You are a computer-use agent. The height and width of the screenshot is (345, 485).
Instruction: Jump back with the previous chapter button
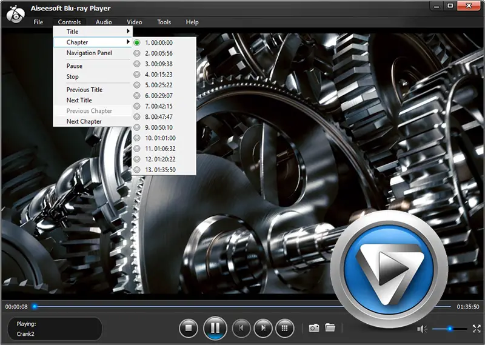coord(241,327)
